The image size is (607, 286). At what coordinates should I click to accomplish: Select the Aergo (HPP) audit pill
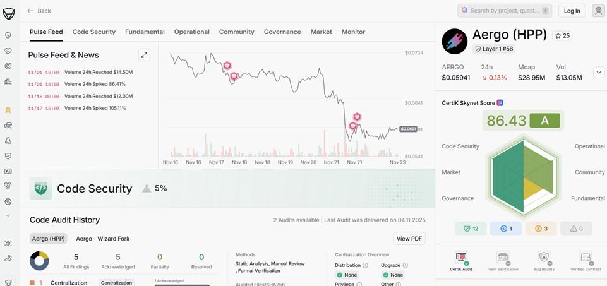[x=49, y=239]
